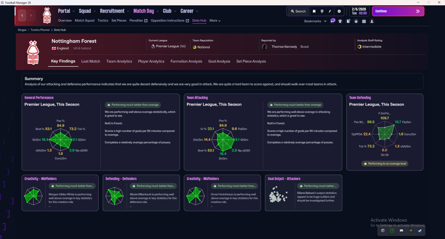Viewport: 445px width, 239px height.
Task: Click the NVIDIA icon in system tray
Action: pyautogui.click(x=411, y=230)
